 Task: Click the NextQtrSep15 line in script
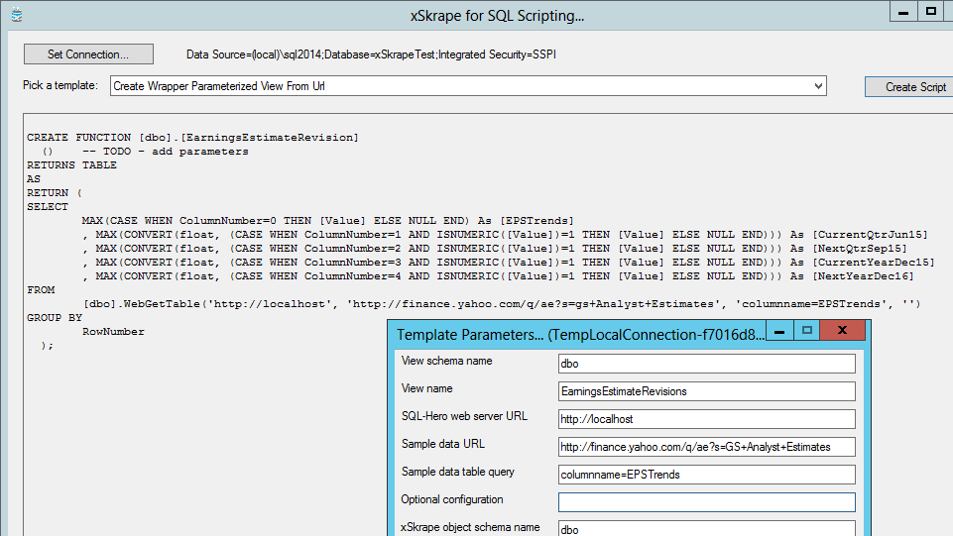(x=495, y=249)
